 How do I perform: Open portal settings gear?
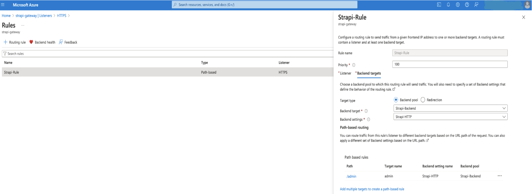(458, 5)
